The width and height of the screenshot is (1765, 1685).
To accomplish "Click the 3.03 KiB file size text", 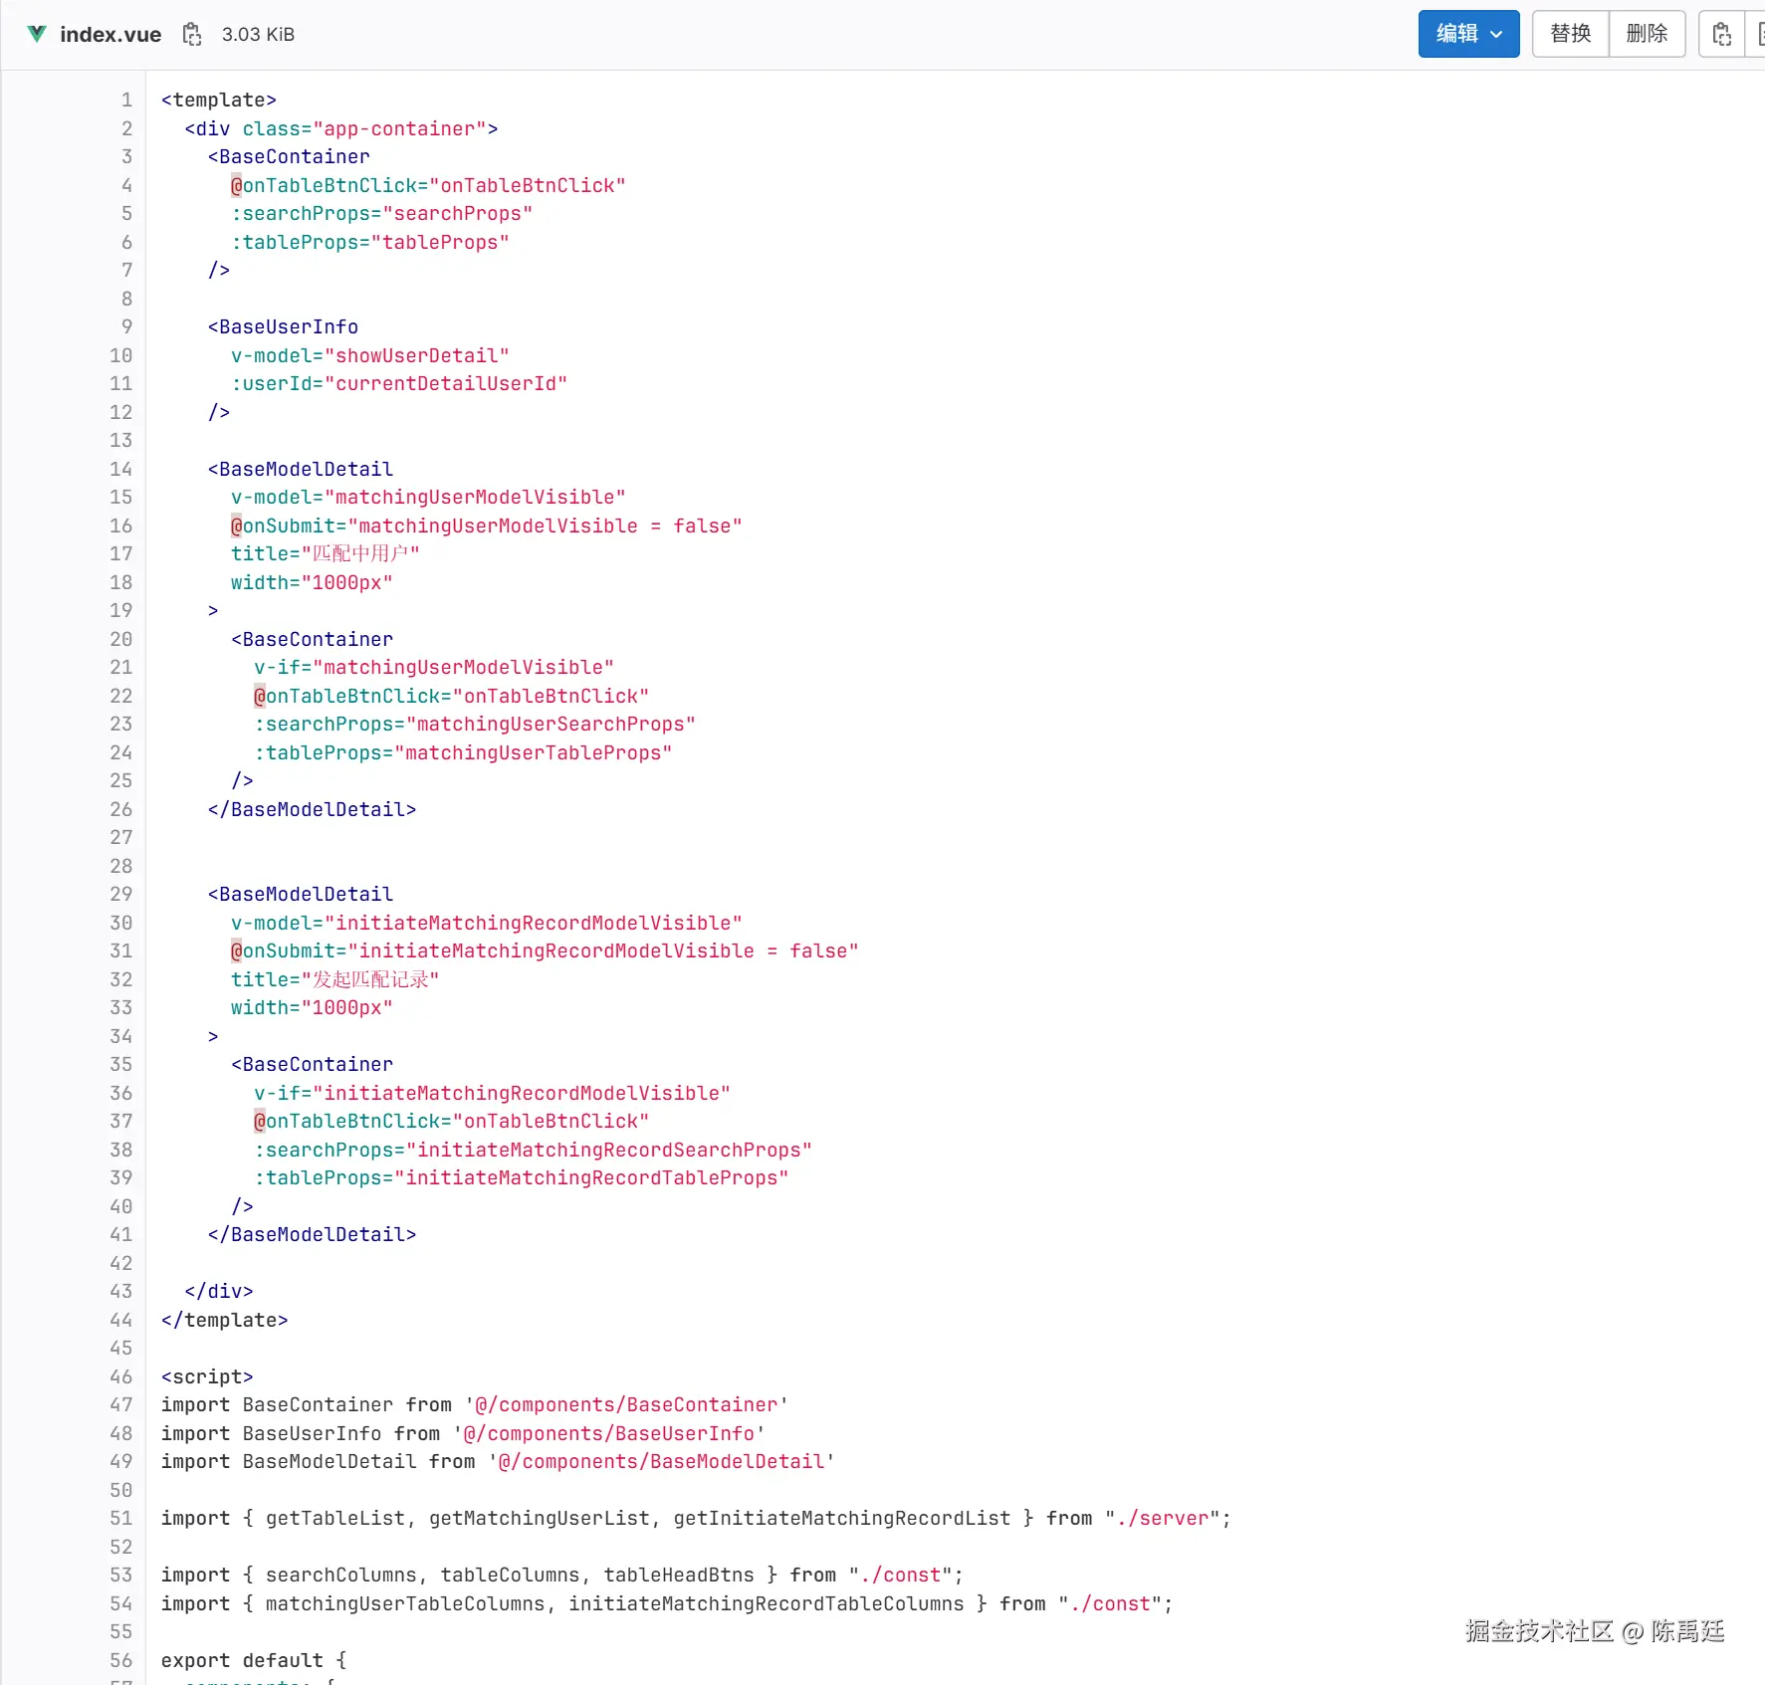I will (258, 35).
